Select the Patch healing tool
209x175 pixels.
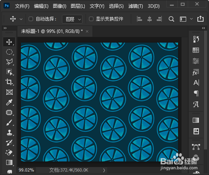pyautogui.click(x=9, y=112)
